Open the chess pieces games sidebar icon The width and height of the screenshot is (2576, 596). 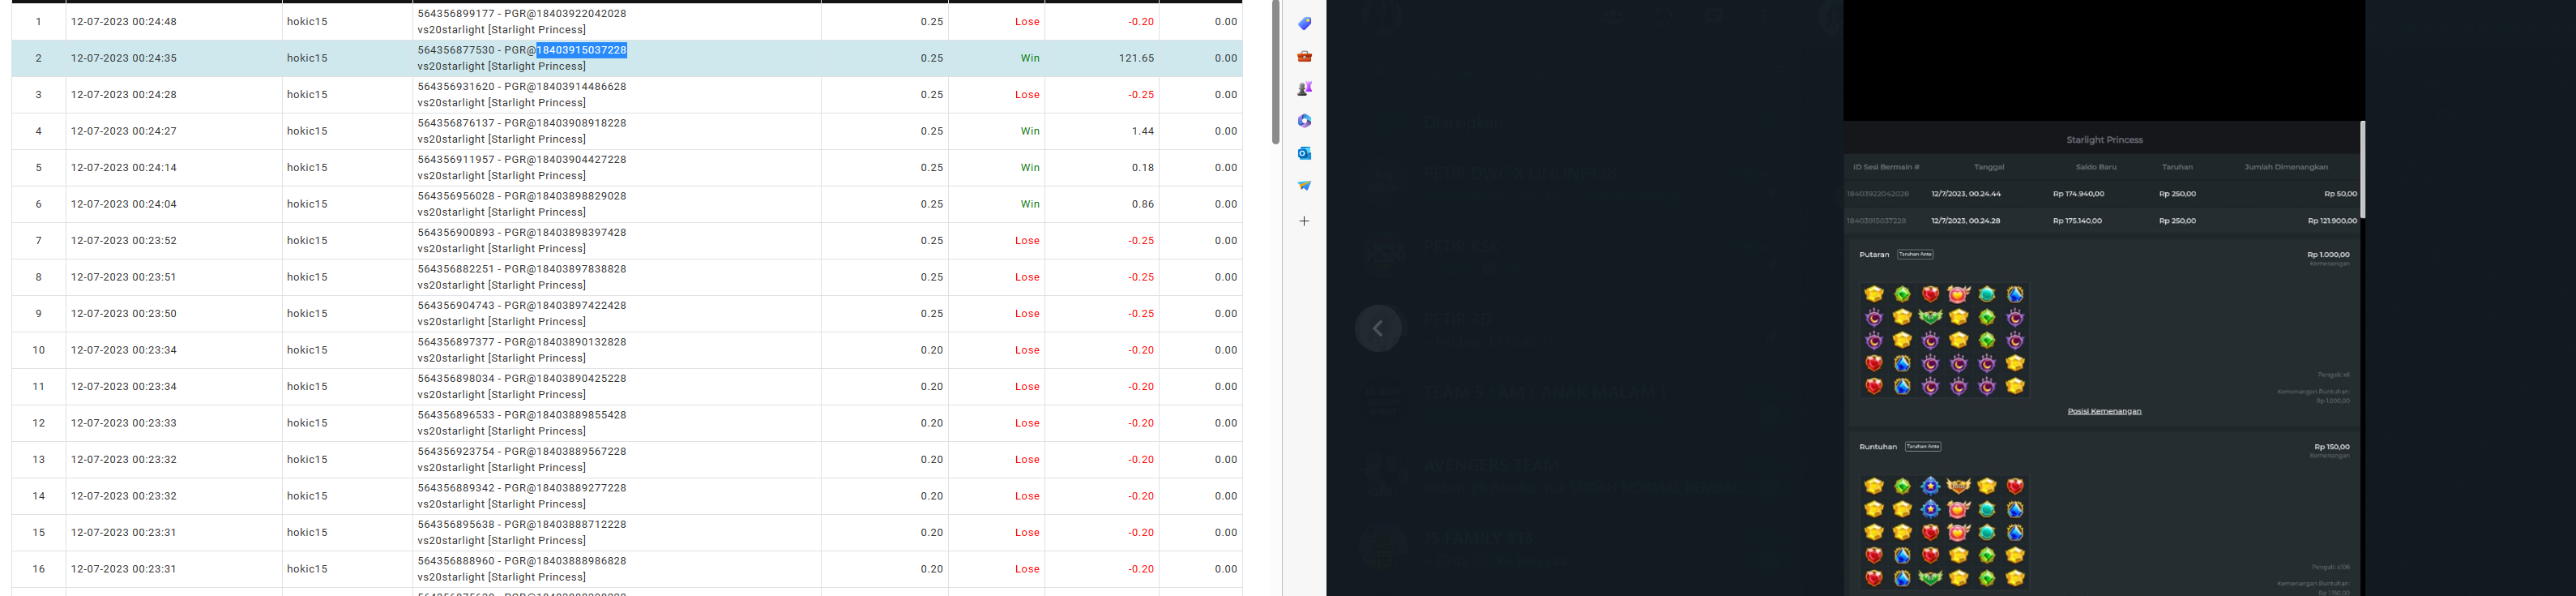(1304, 89)
